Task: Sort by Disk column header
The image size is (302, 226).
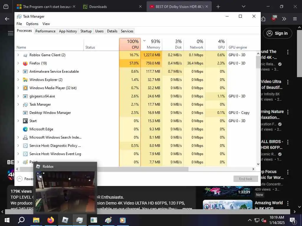Action: click(173, 44)
